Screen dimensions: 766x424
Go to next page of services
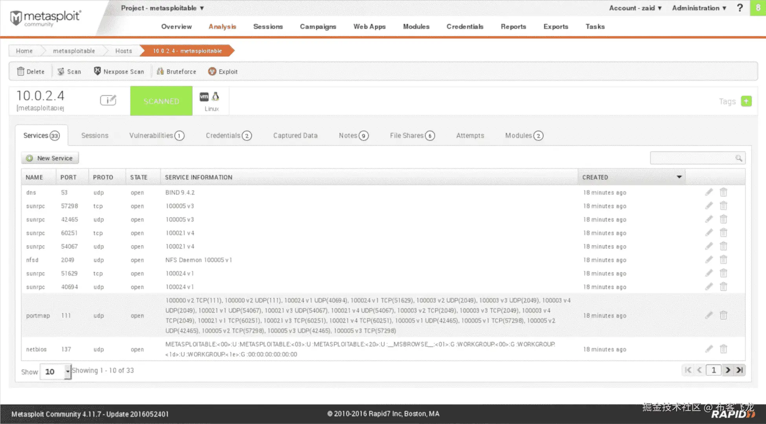[x=728, y=370]
